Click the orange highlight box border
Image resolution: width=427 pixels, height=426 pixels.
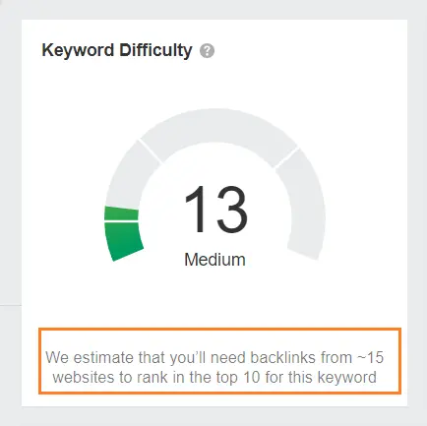(219, 329)
